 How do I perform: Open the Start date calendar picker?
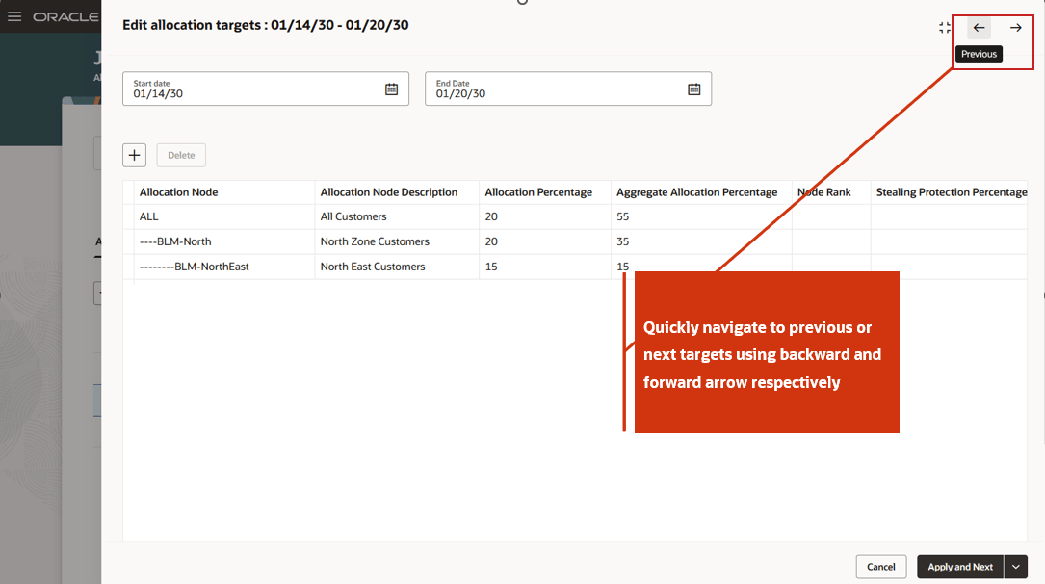pyautogui.click(x=391, y=89)
